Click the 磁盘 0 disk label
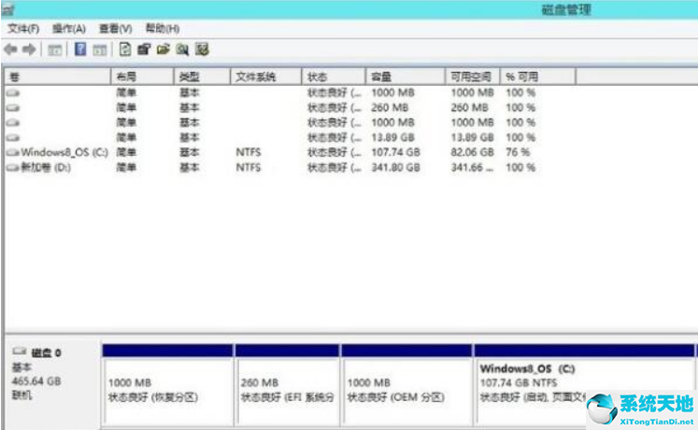The width and height of the screenshot is (698, 430). [x=47, y=353]
